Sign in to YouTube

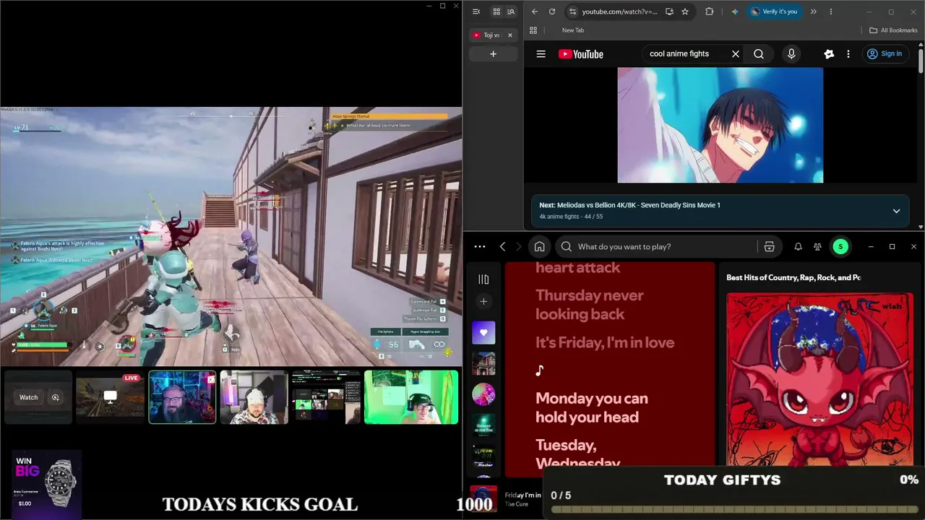[x=885, y=54]
